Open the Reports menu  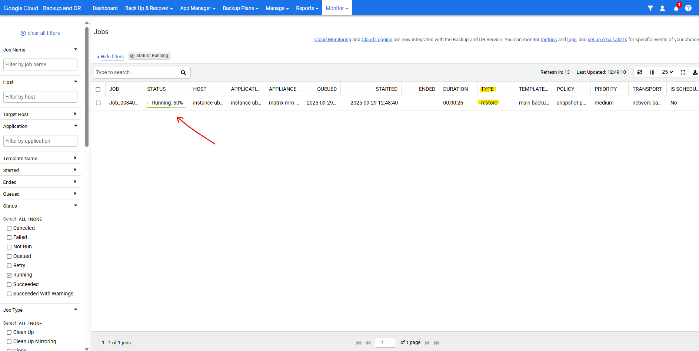tap(307, 8)
